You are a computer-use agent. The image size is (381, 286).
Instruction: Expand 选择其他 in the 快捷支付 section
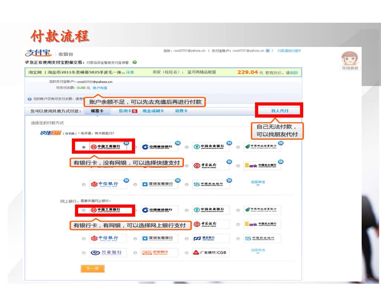click(258, 183)
